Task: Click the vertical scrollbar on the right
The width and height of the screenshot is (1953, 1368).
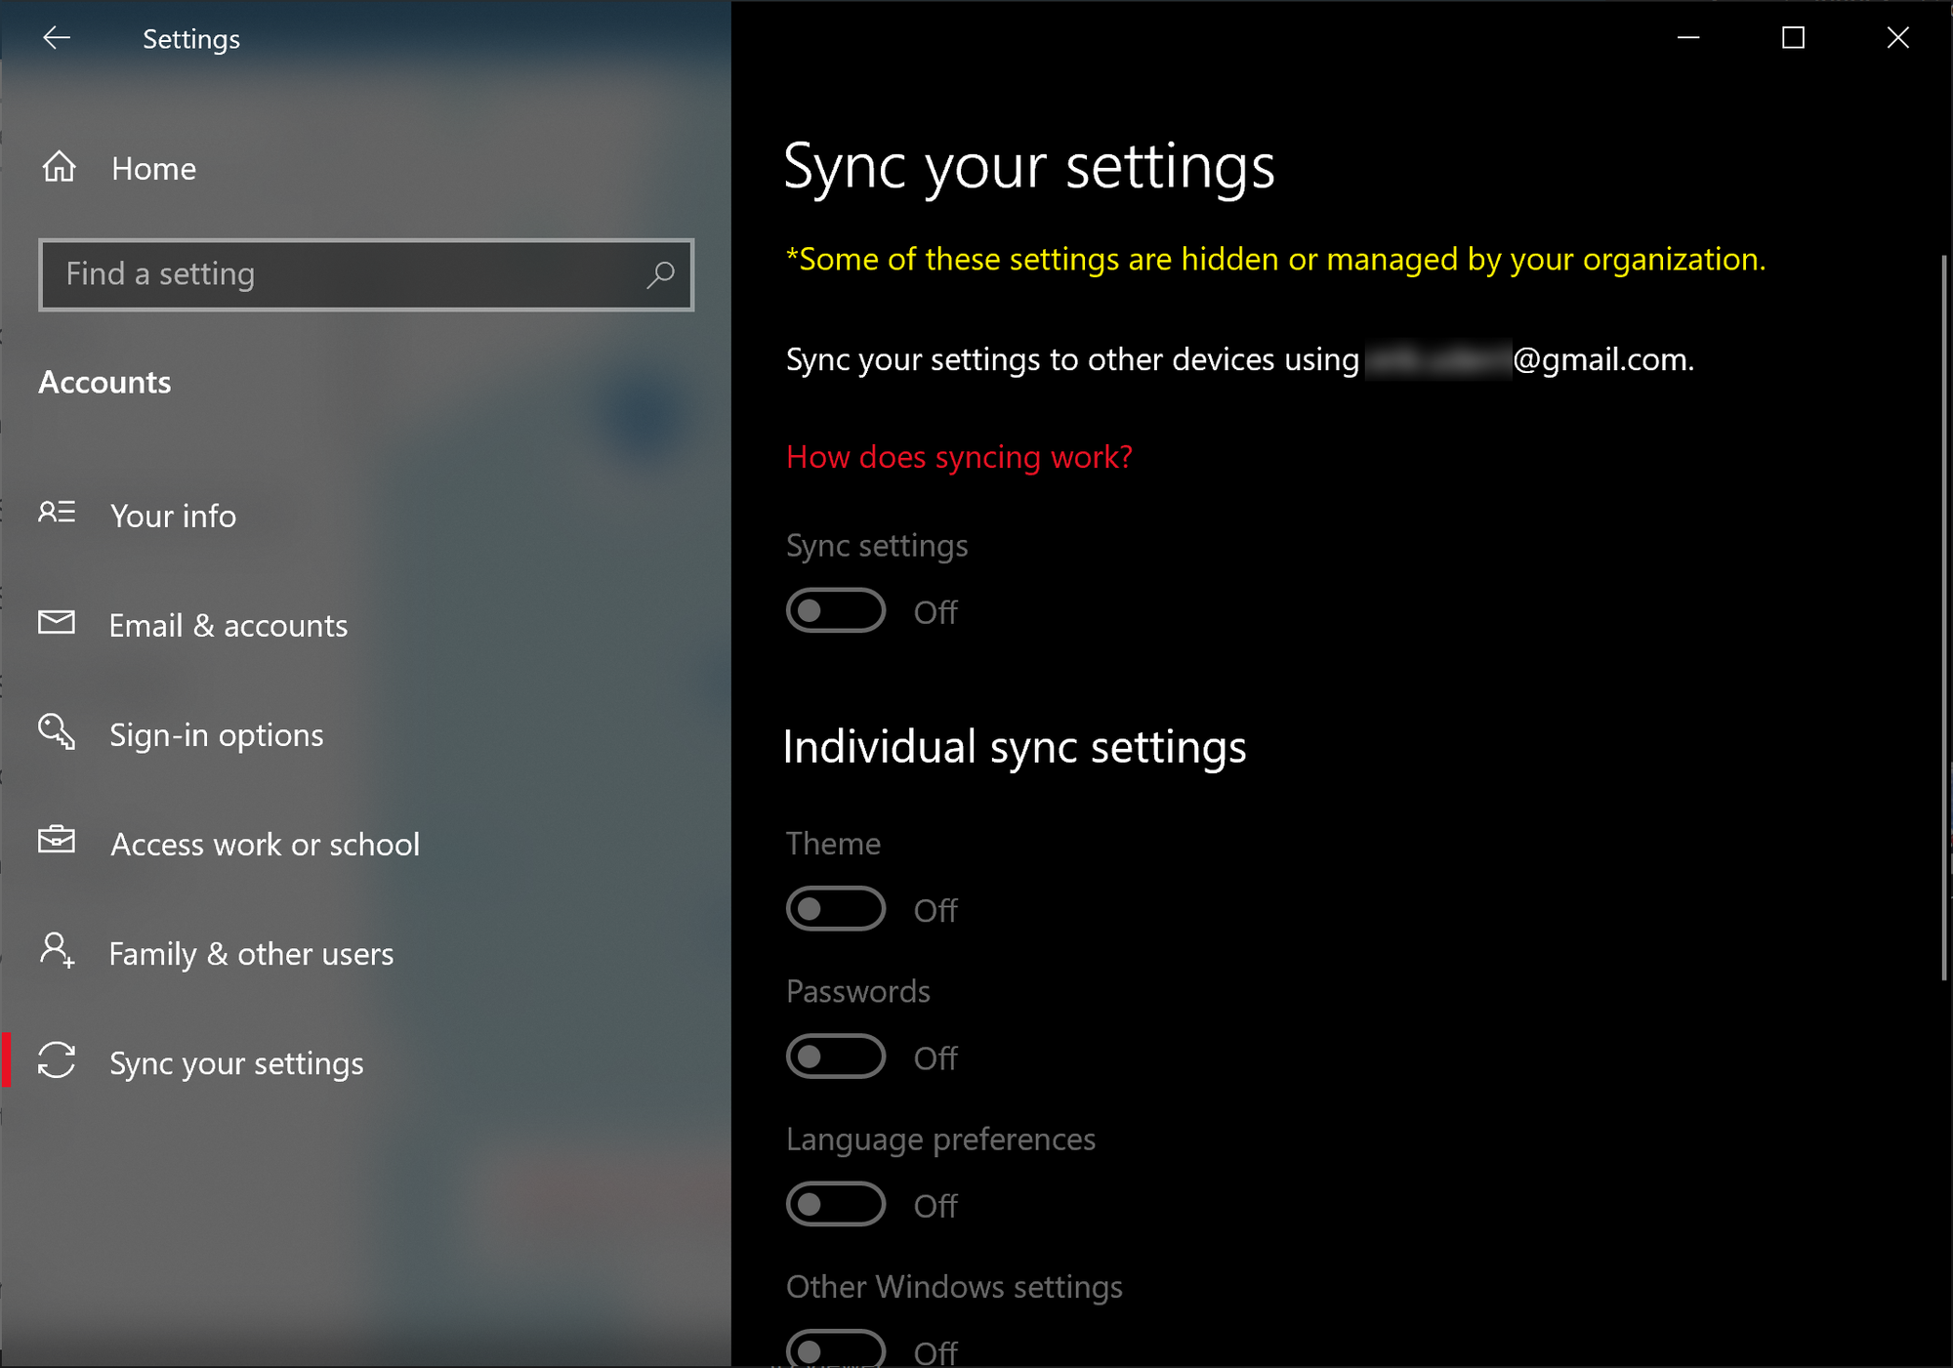Action: pos(1943,617)
